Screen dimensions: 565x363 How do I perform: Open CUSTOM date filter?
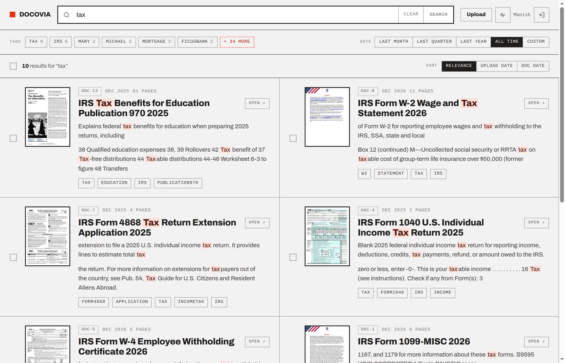point(536,42)
